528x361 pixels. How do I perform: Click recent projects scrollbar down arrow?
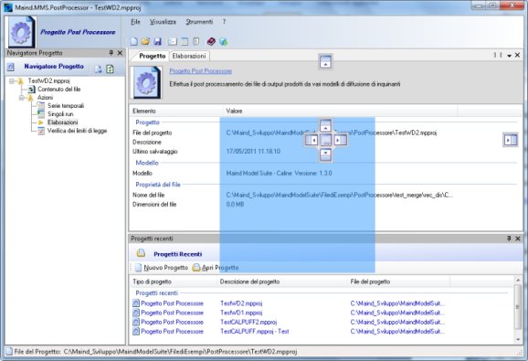point(518,339)
